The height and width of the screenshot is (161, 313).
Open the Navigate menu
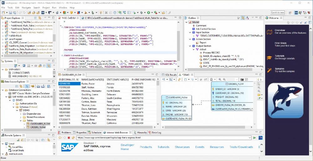point(26,7)
